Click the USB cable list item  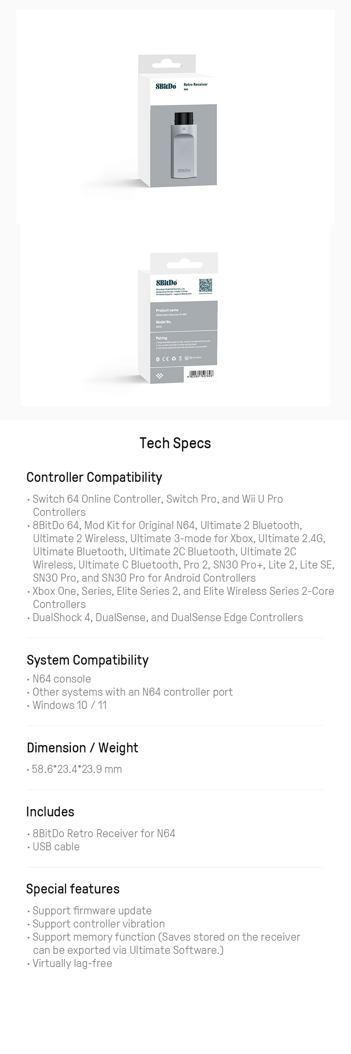[56, 847]
